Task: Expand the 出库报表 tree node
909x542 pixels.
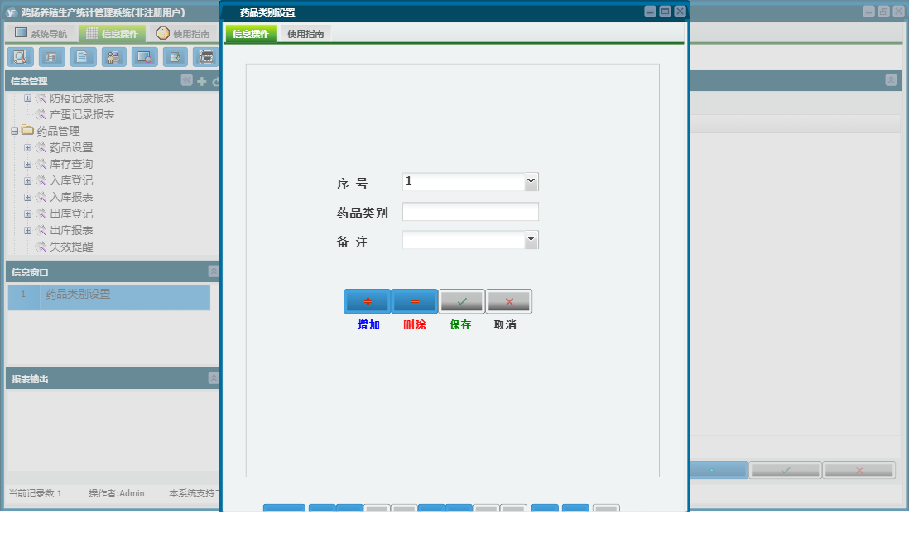Action: coord(27,231)
